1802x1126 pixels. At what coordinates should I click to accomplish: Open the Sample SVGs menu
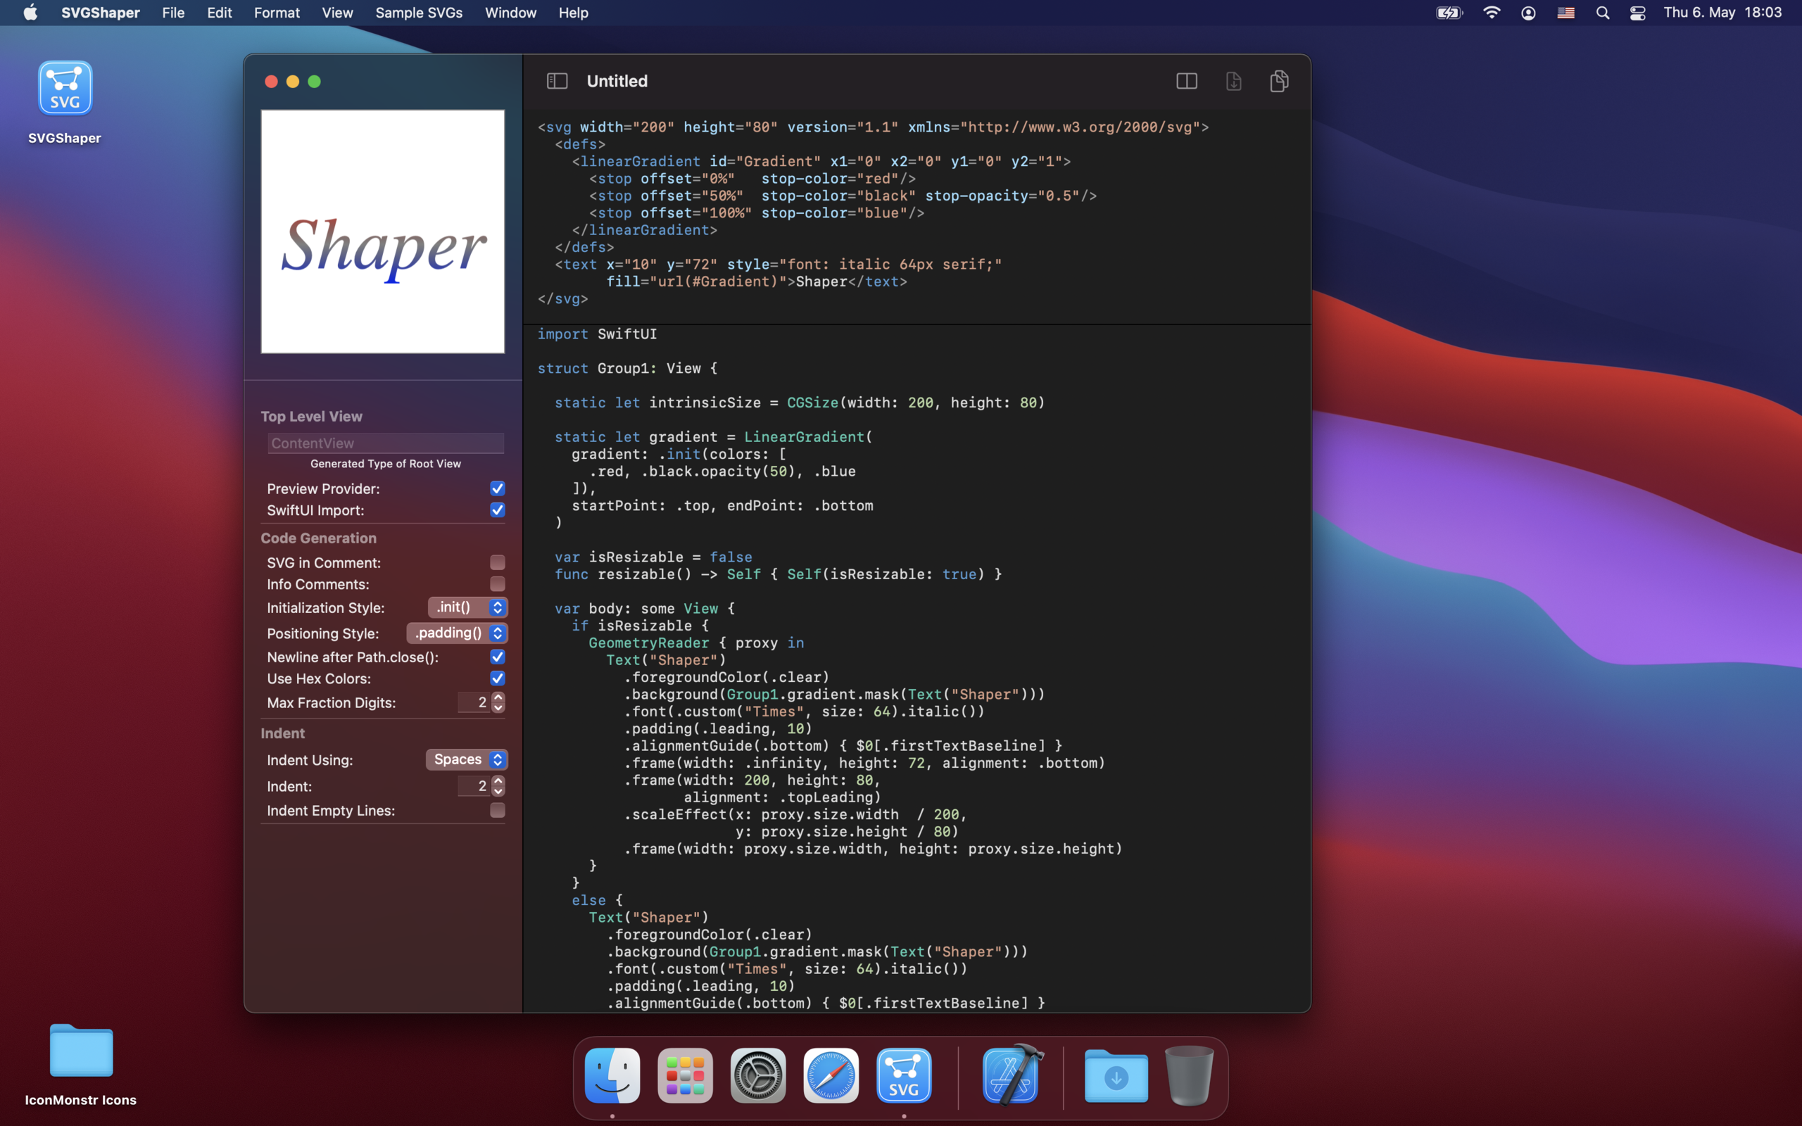419,13
